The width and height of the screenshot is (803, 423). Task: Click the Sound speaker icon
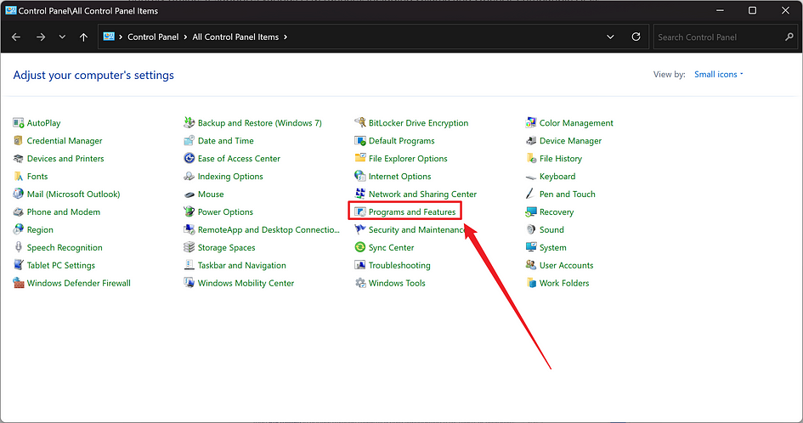click(x=531, y=229)
